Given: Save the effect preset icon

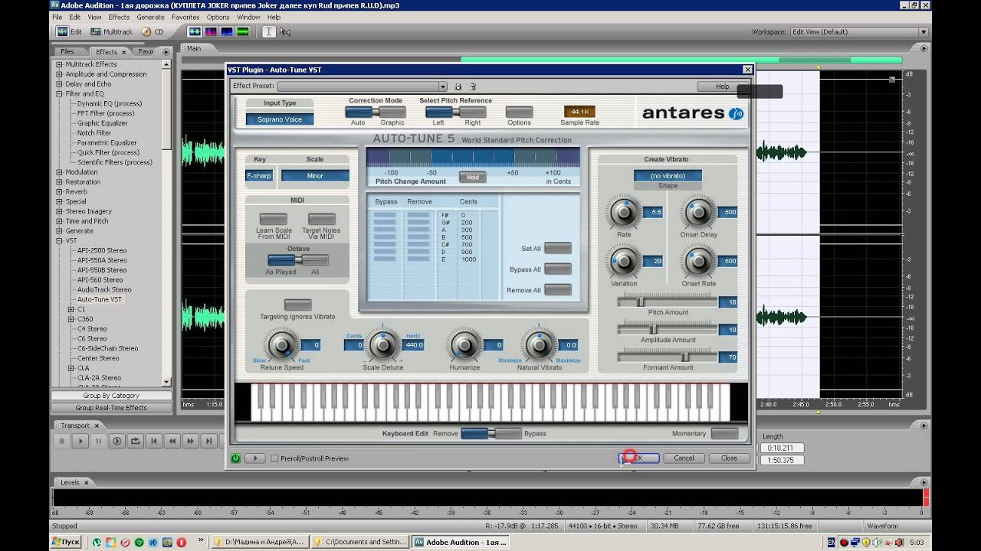Looking at the screenshot, I should pyautogui.click(x=458, y=86).
